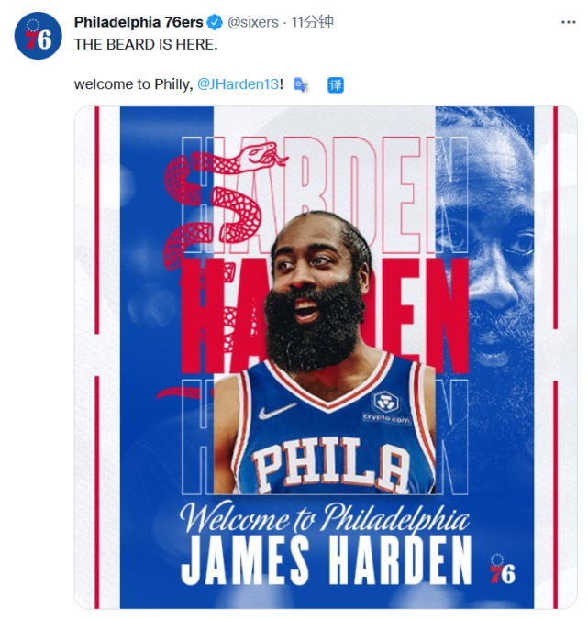Click the blue 译 translate icon

(336, 85)
